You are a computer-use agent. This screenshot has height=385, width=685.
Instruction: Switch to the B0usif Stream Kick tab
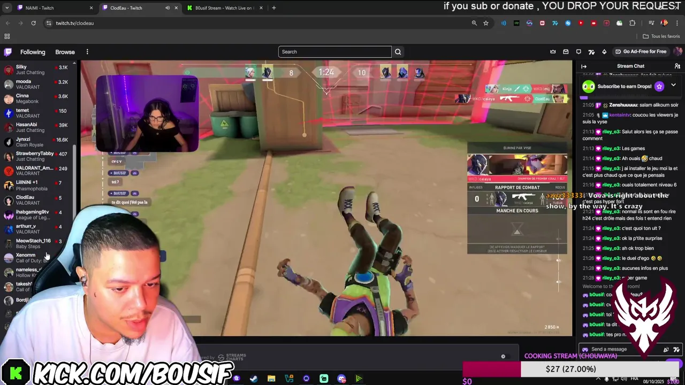(224, 8)
